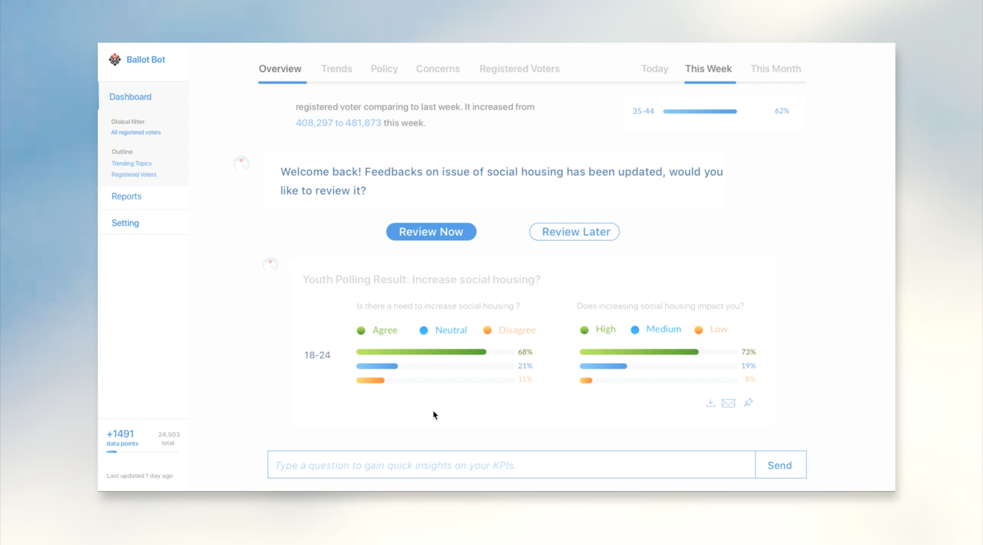Choose the Review Later button

[x=574, y=231]
